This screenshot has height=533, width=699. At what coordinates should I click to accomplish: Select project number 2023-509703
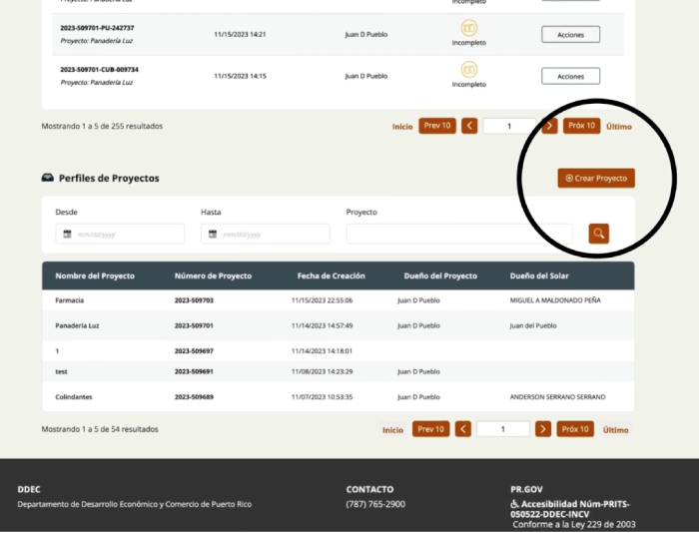click(194, 300)
